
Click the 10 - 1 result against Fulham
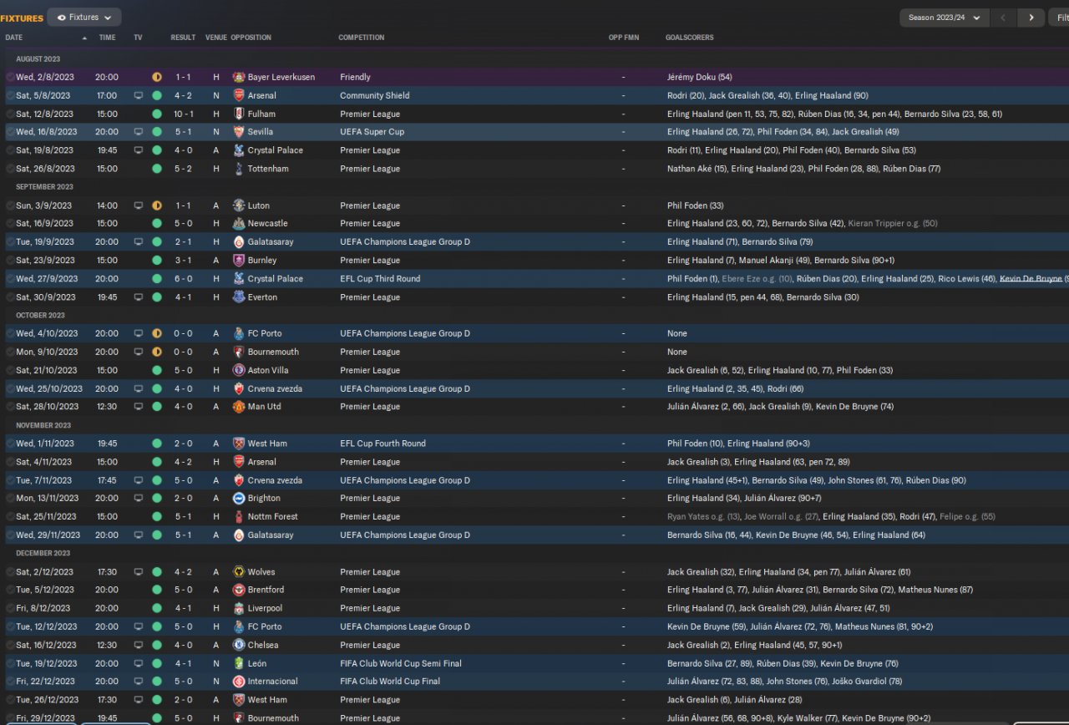(x=183, y=114)
